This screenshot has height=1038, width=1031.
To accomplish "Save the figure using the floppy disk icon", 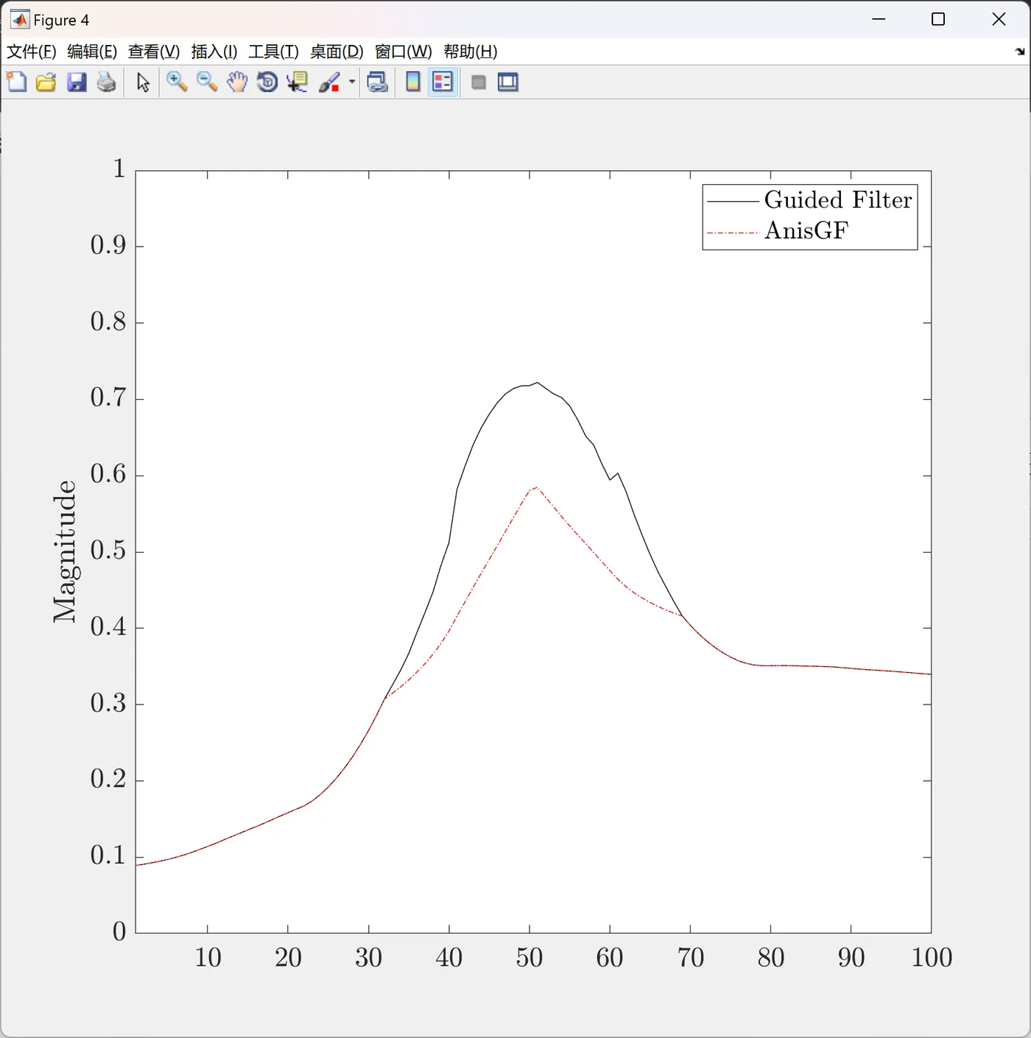I will click(77, 82).
